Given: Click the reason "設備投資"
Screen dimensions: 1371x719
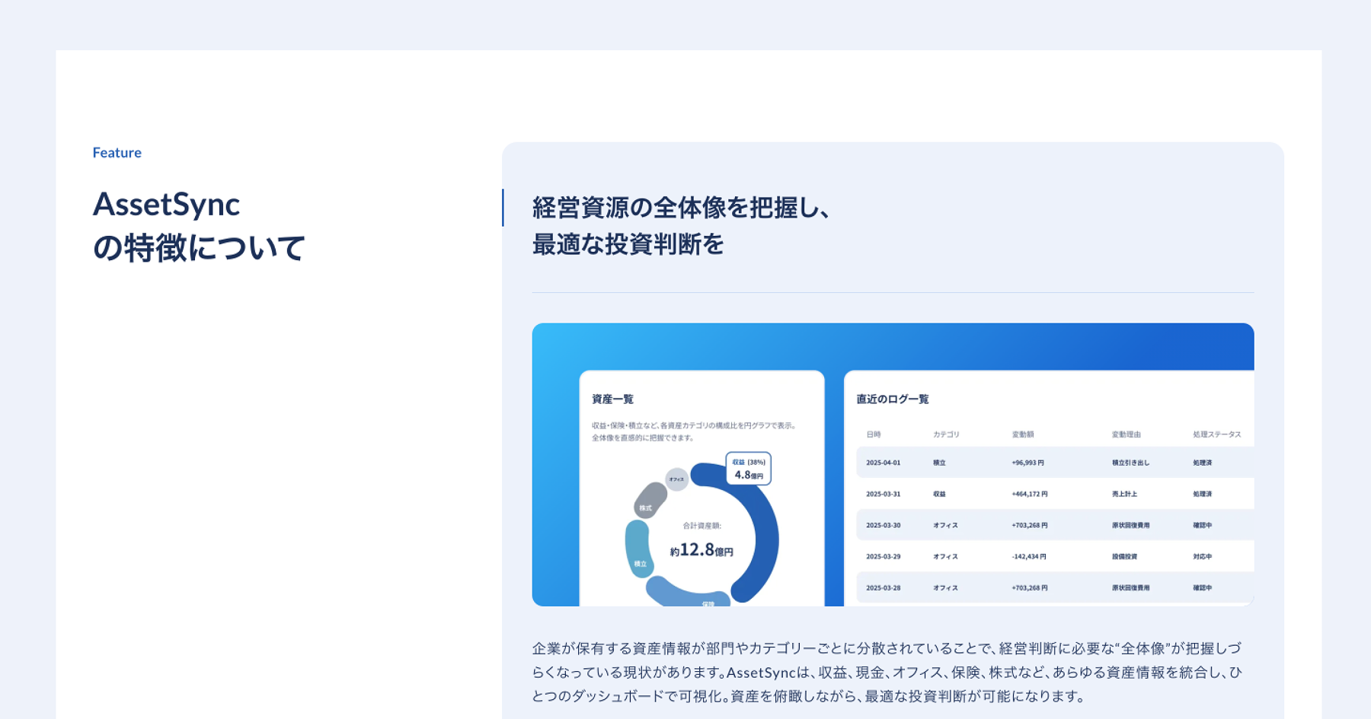Looking at the screenshot, I should (1124, 556).
